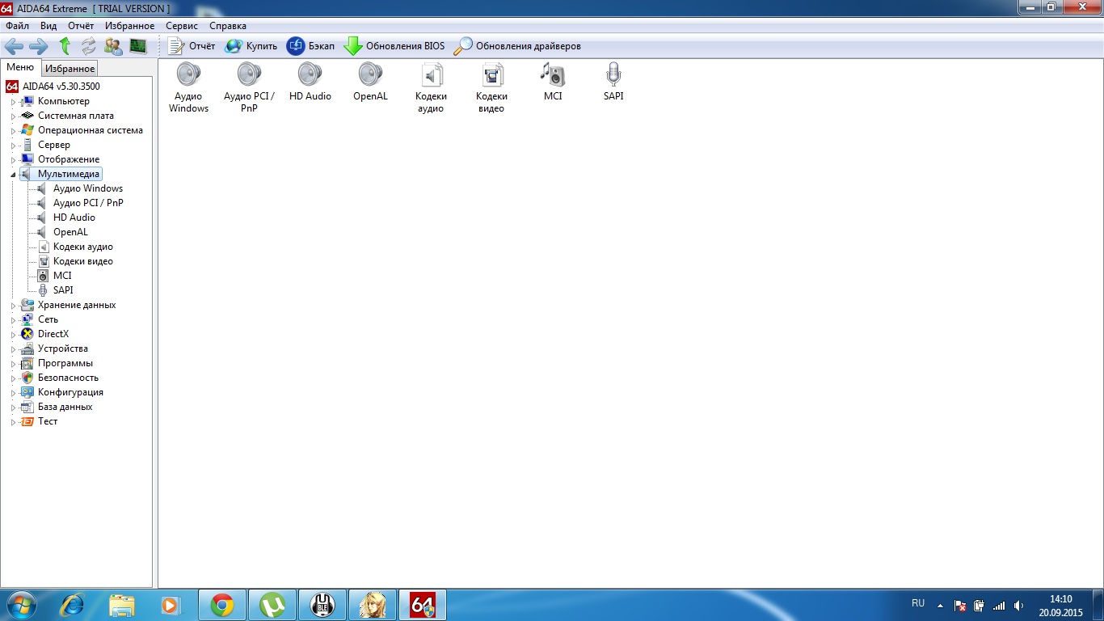The height and width of the screenshot is (621, 1104).
Task: Open the Вид menu
Action: pyautogui.click(x=48, y=26)
